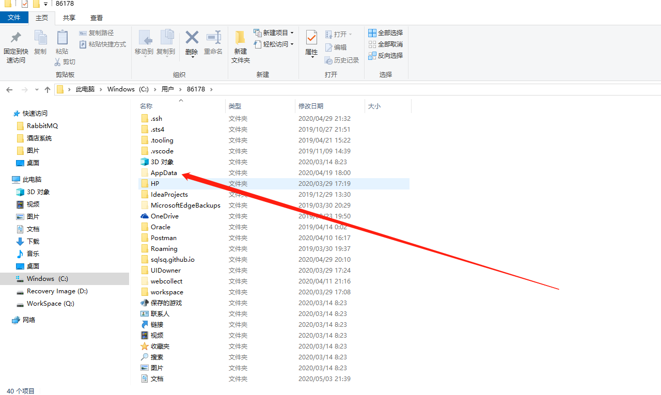This screenshot has width=661, height=395.
Task: Click the Copy icon in ribbon
Action: click(x=40, y=38)
